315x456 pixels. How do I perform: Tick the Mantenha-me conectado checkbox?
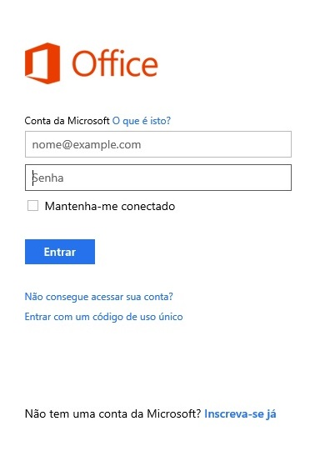[x=32, y=205]
